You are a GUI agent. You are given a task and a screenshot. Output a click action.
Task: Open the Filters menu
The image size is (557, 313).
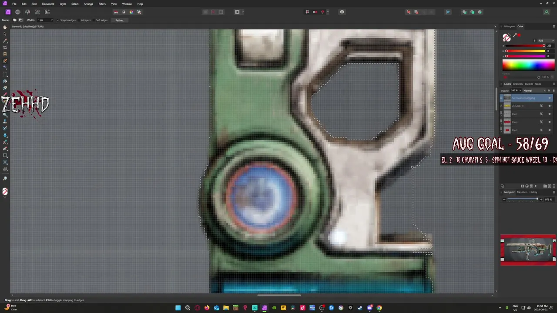pyautogui.click(x=102, y=4)
